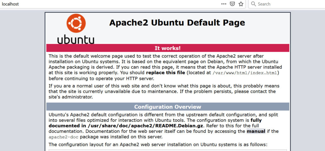Focus the Search input field

(287, 4)
